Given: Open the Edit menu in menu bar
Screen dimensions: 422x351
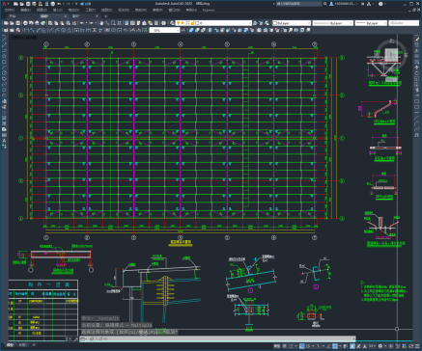Looking at the screenshot, I should 26,11.
